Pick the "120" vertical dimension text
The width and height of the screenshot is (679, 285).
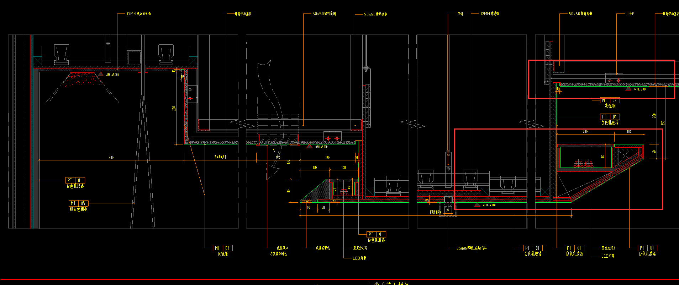click(289, 162)
